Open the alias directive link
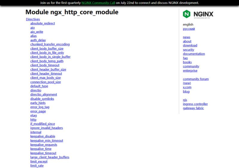239x168 pixels. click(x=33, y=36)
